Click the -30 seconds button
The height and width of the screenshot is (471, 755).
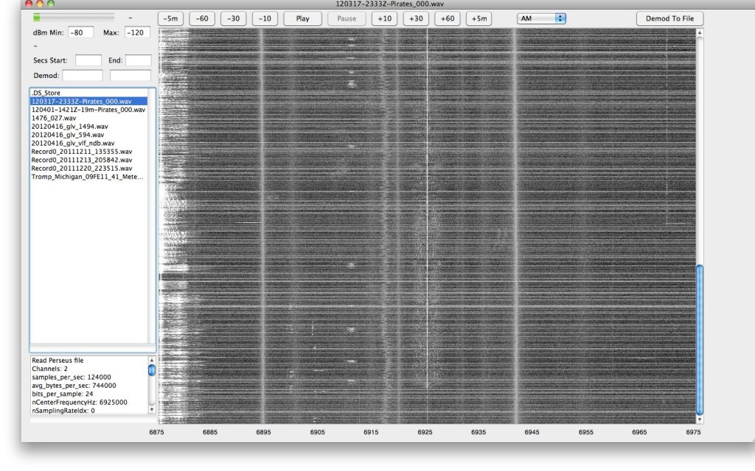coord(234,18)
